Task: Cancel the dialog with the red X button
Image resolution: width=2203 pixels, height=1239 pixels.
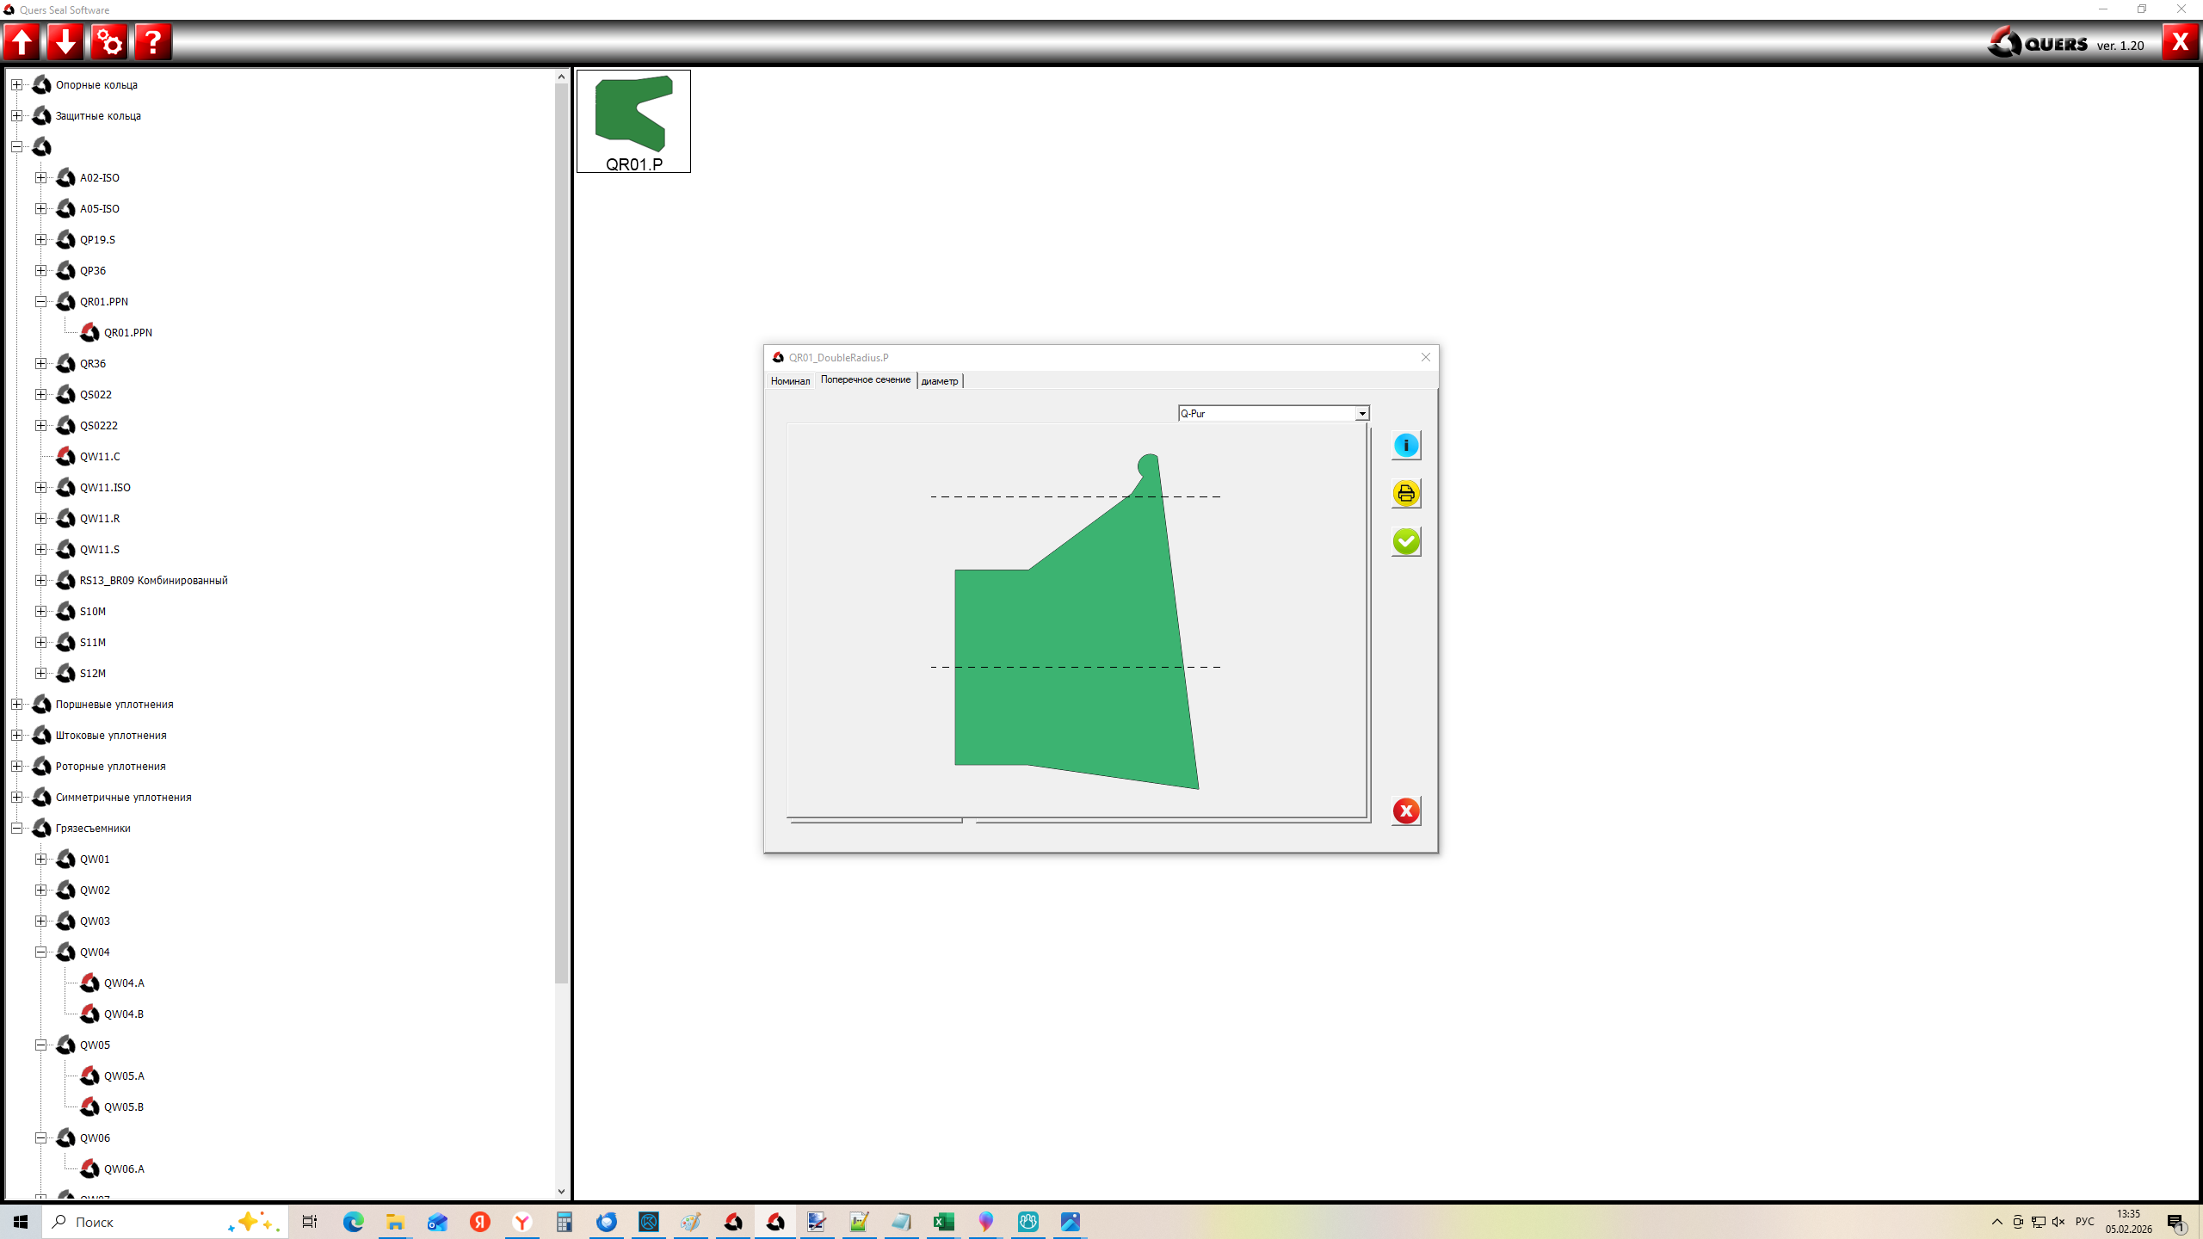Action: [1405, 811]
